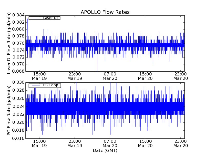205x154 pixels.
Task: Click the blue line sample in the Laser DI legend
Action: (x=36, y=18)
